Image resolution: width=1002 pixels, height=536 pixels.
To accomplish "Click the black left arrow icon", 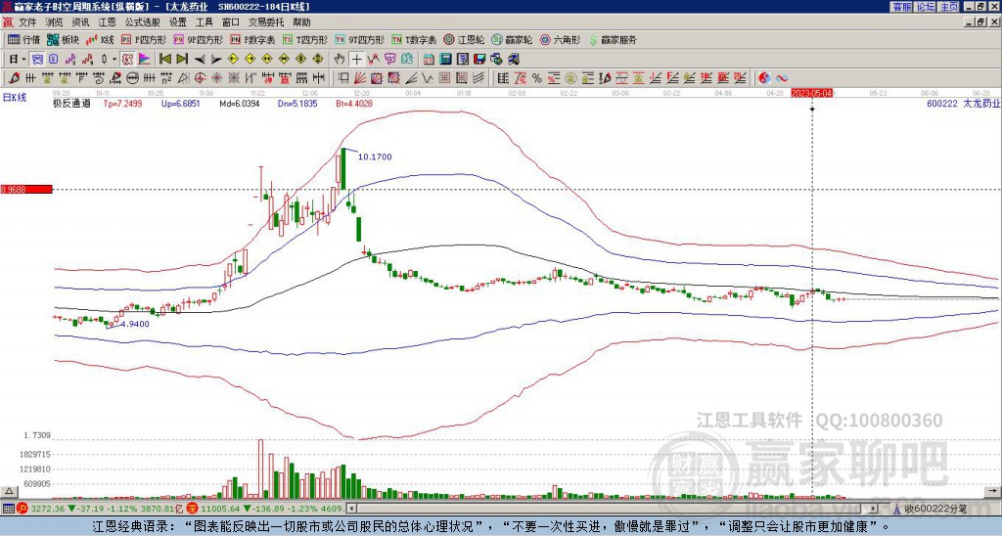I will pos(200,60).
